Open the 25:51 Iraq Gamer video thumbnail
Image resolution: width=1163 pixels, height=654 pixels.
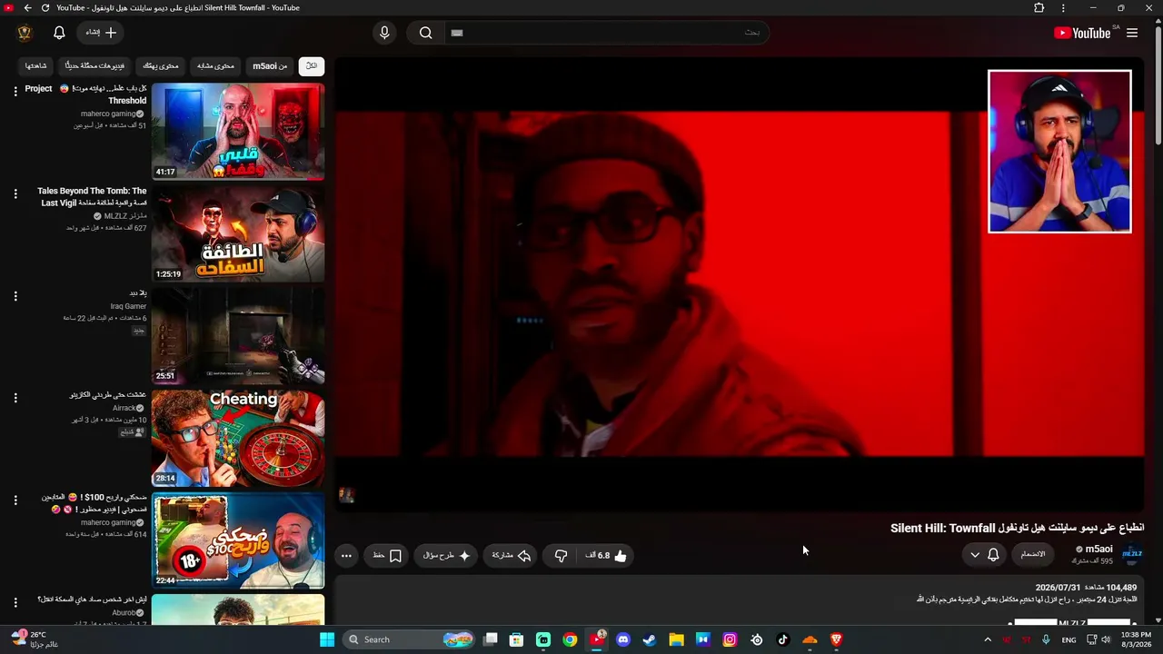click(x=238, y=336)
